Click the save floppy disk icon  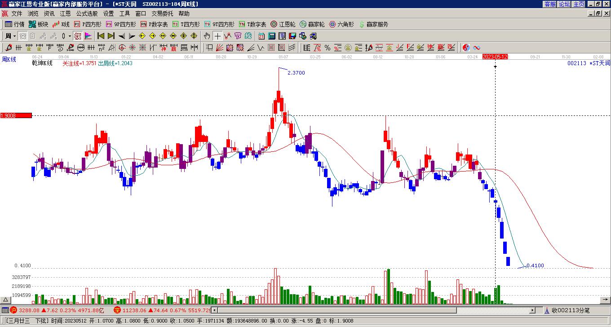292,36
